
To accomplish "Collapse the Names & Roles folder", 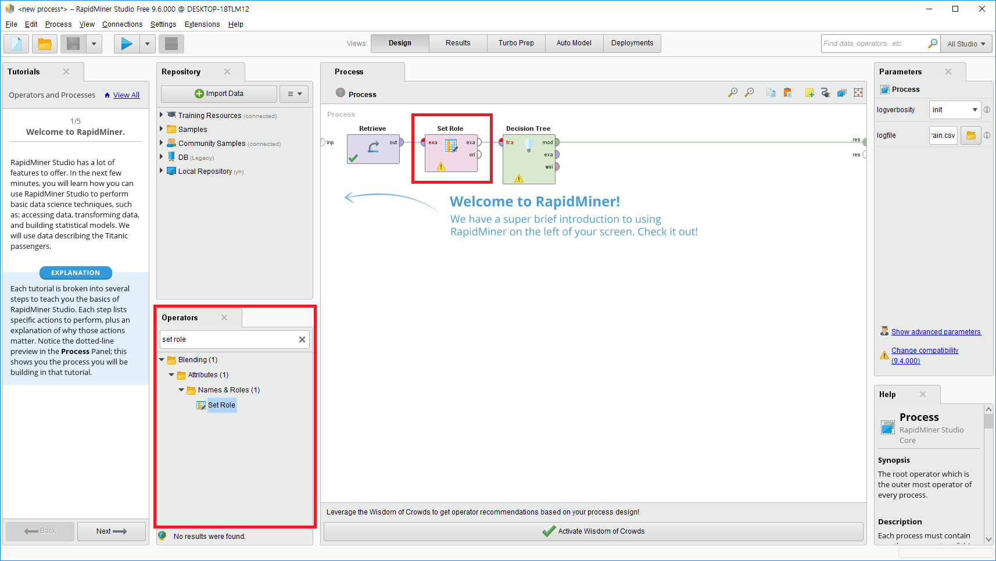I will click(x=181, y=390).
